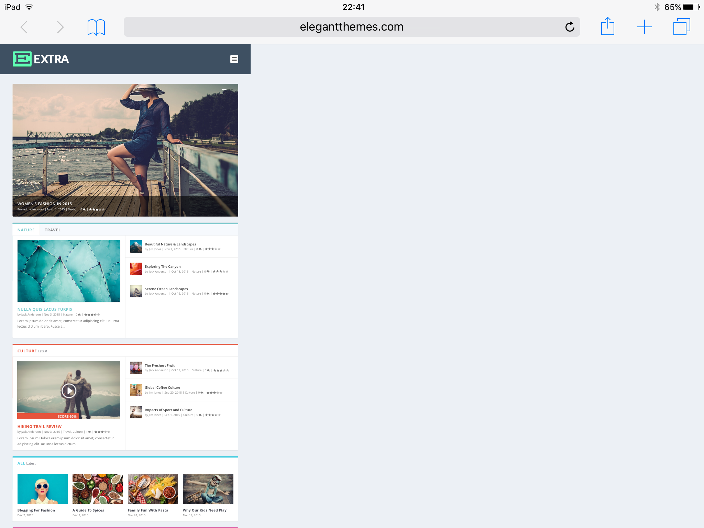The image size is (704, 528).
Task: Click The Freshest Fruit thumbnail
Action: coord(136,368)
